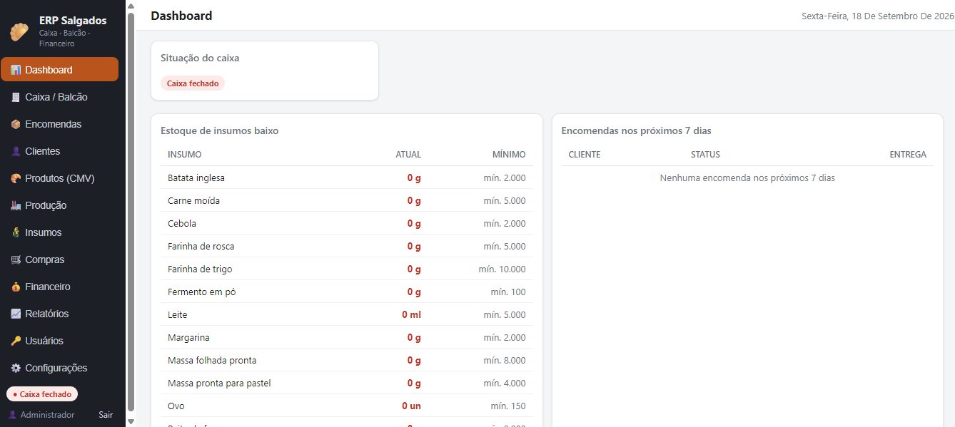Click the Caixa / Balcão receipt icon
This screenshot has height=427, width=955.
coord(16,97)
